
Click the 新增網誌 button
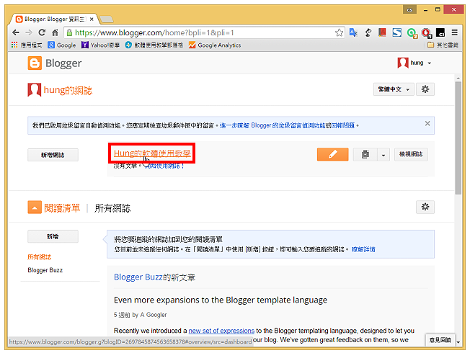pyautogui.click(x=53, y=155)
